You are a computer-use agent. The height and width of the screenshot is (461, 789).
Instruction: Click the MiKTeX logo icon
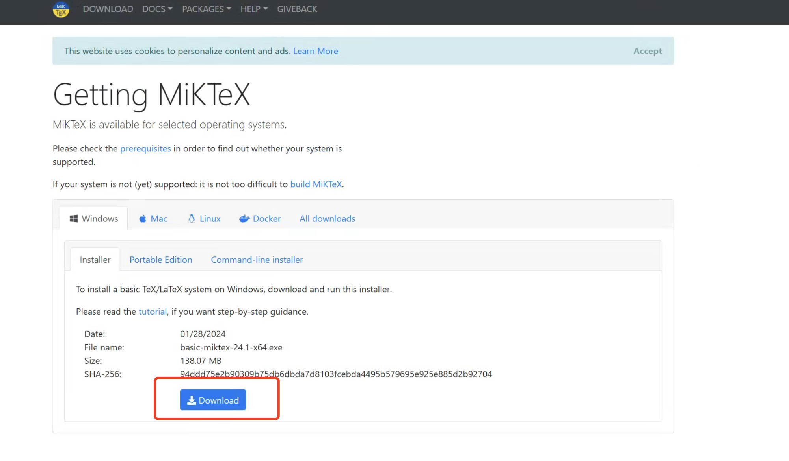point(61,9)
